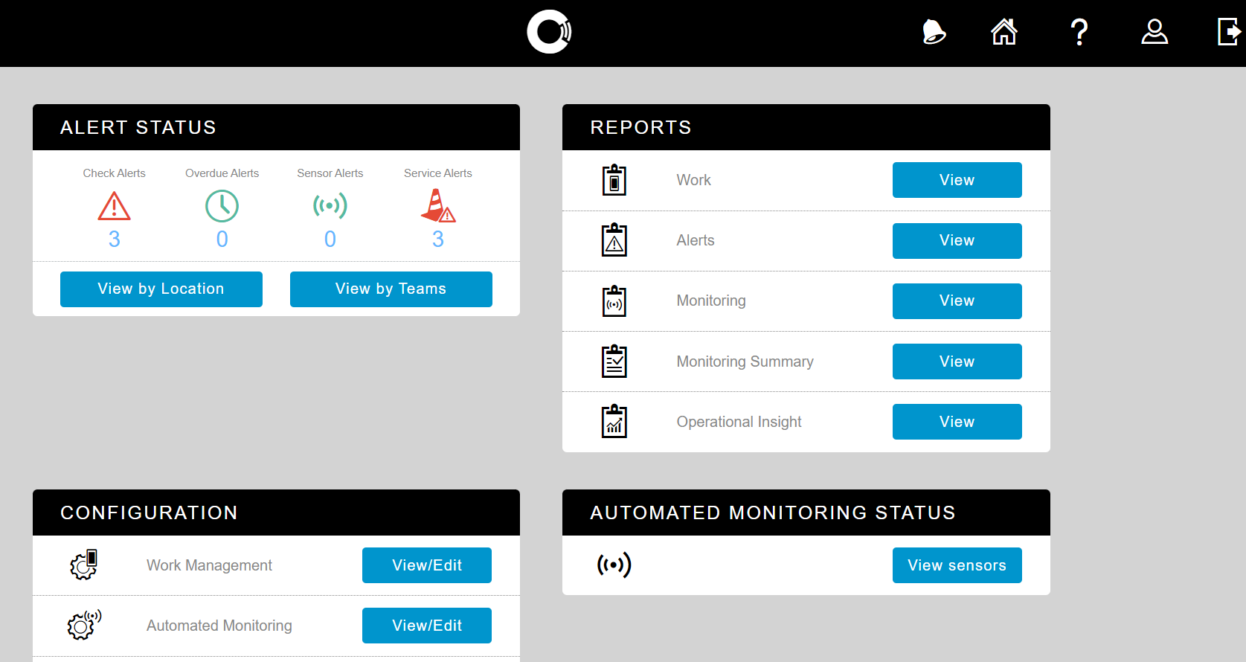Screen dimensions: 1246x662
Task: View the Monitoring Summary report
Action: coord(957,361)
